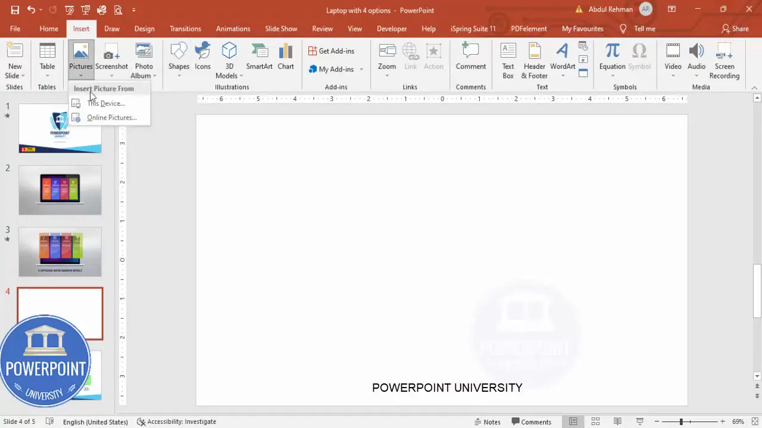Image resolution: width=762 pixels, height=428 pixels.
Task: Select slide 2 thumbnail
Action: pos(60,190)
